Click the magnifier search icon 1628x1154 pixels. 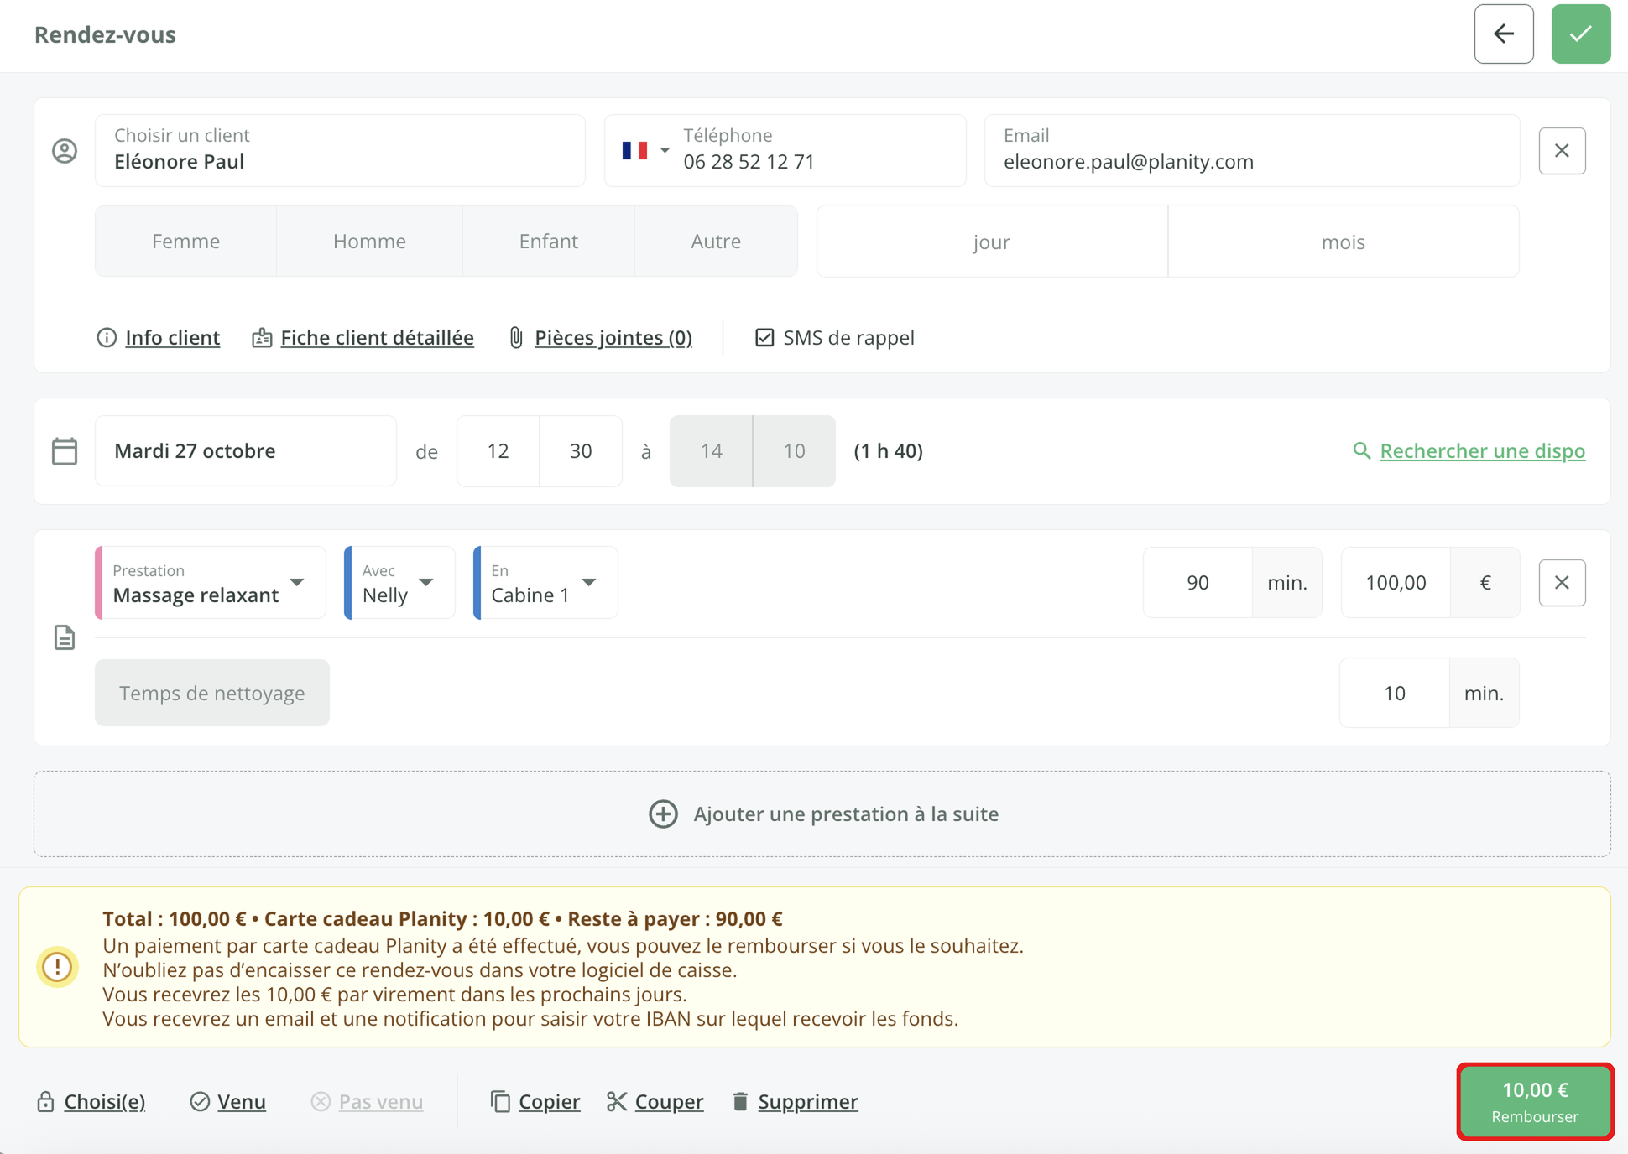pyautogui.click(x=1361, y=450)
